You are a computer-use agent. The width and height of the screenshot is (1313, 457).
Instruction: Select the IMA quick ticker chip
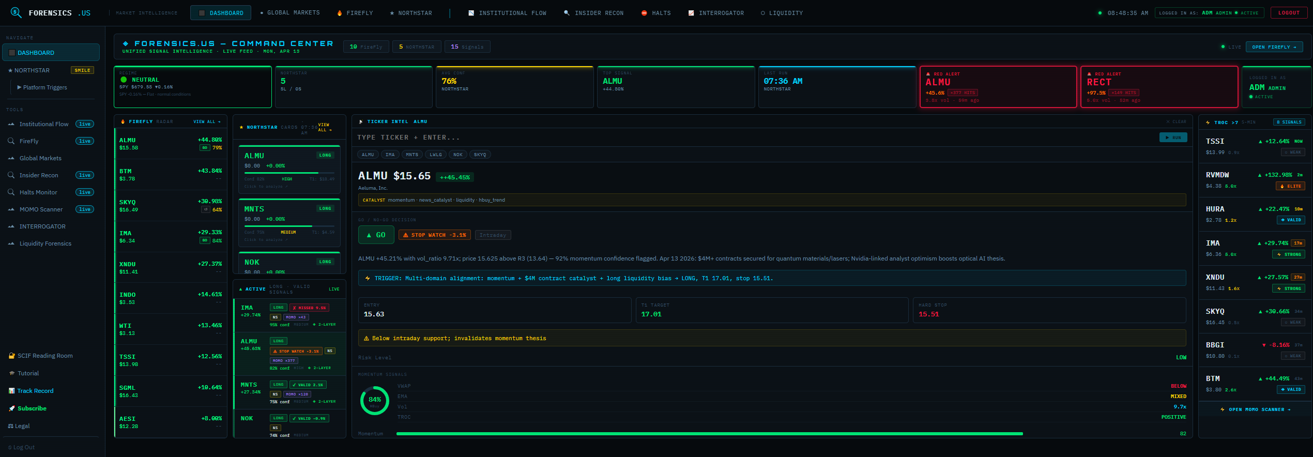[x=390, y=155]
